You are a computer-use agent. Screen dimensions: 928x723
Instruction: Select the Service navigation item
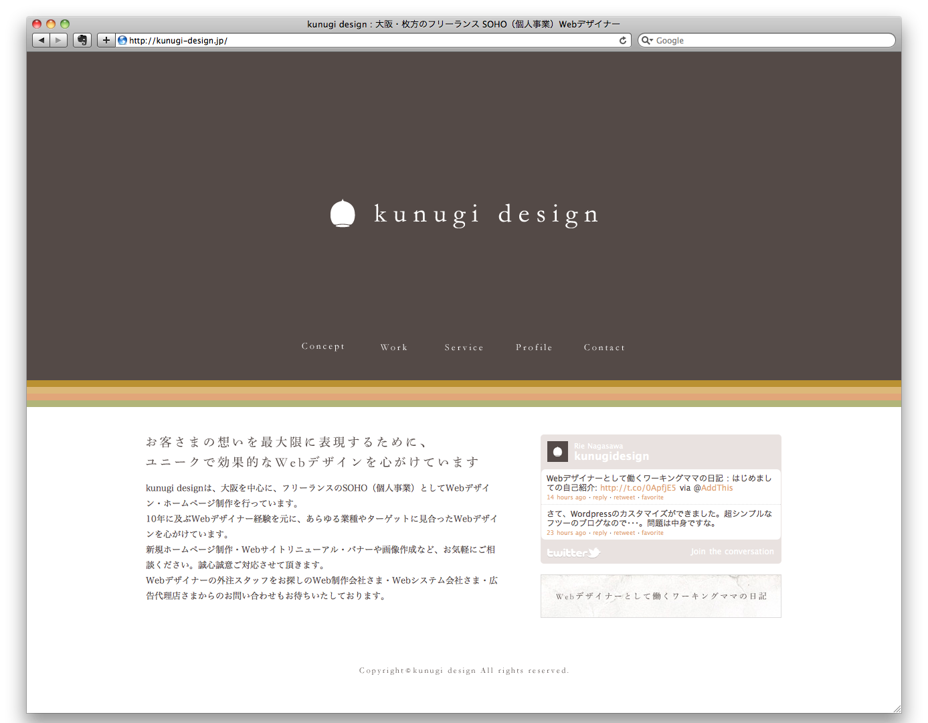[x=464, y=347]
